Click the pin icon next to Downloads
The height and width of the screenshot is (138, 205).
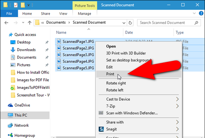pos(47,50)
